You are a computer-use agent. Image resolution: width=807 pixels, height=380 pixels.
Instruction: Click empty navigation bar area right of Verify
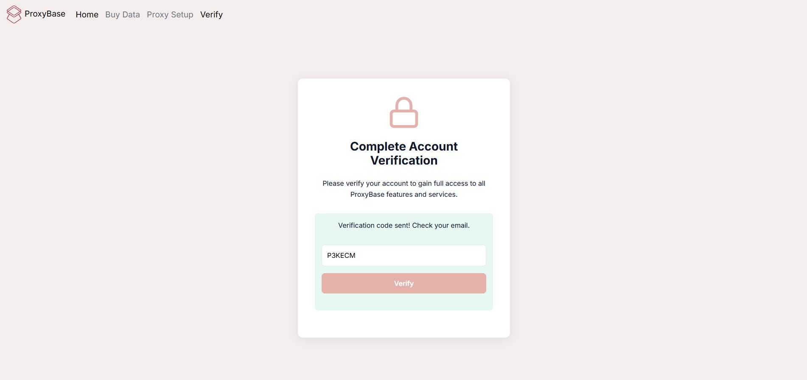(509, 14)
